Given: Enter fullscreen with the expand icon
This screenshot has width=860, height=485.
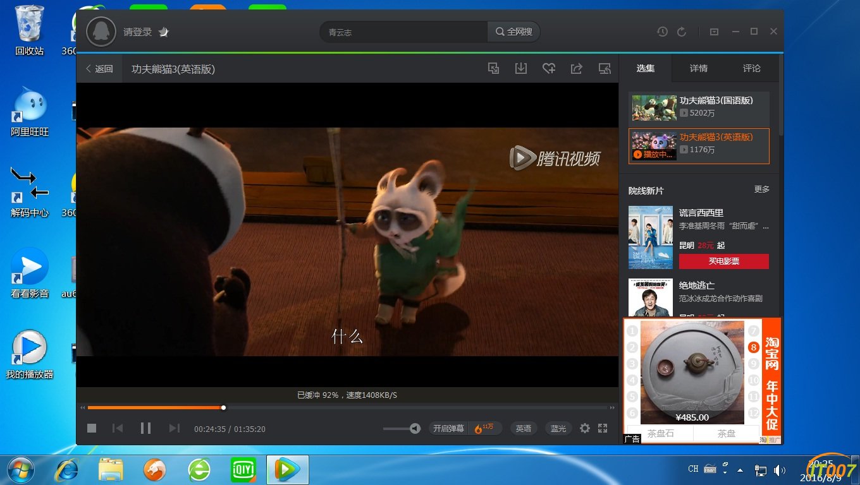Looking at the screenshot, I should (603, 428).
